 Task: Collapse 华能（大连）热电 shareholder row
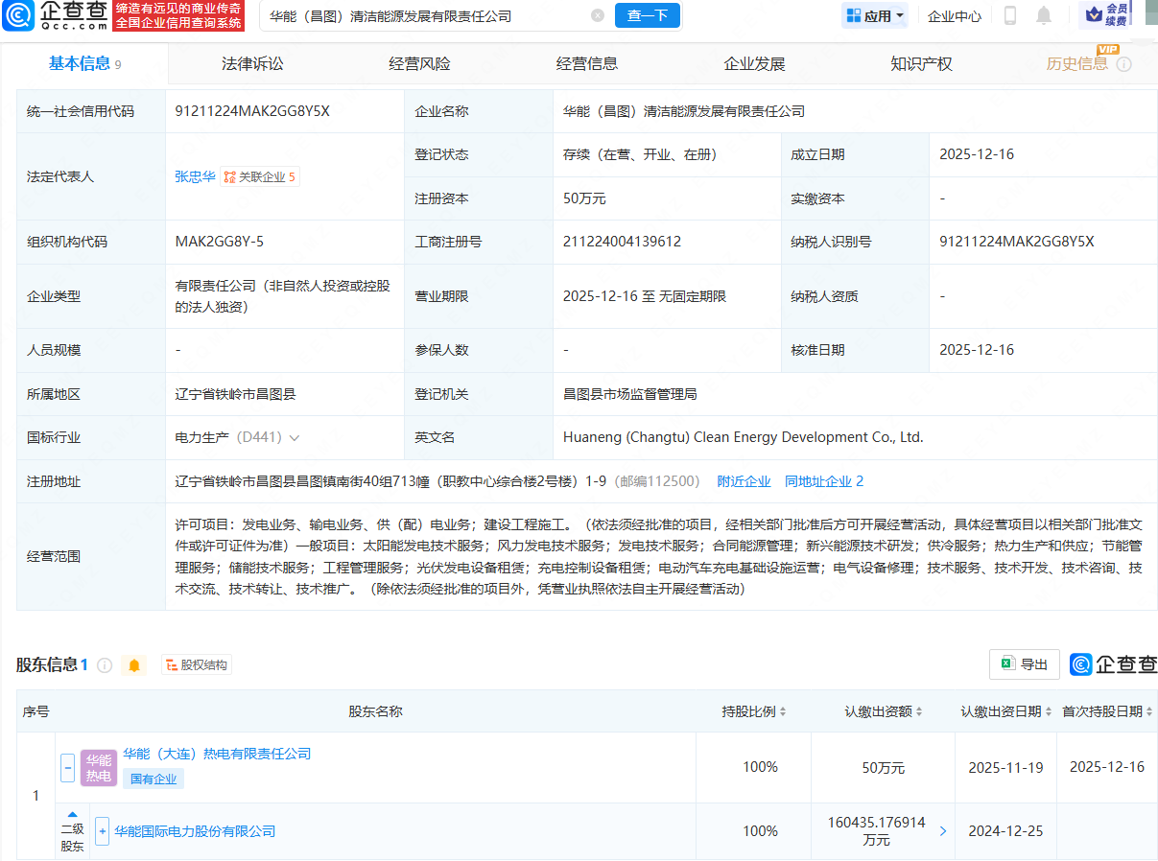click(67, 767)
